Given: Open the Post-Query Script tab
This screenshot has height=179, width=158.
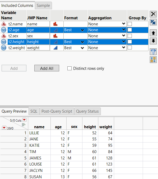Looking at the screenshot, I should (57, 111).
